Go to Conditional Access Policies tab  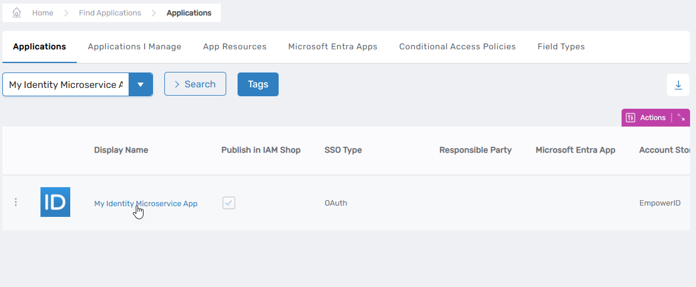tap(457, 46)
